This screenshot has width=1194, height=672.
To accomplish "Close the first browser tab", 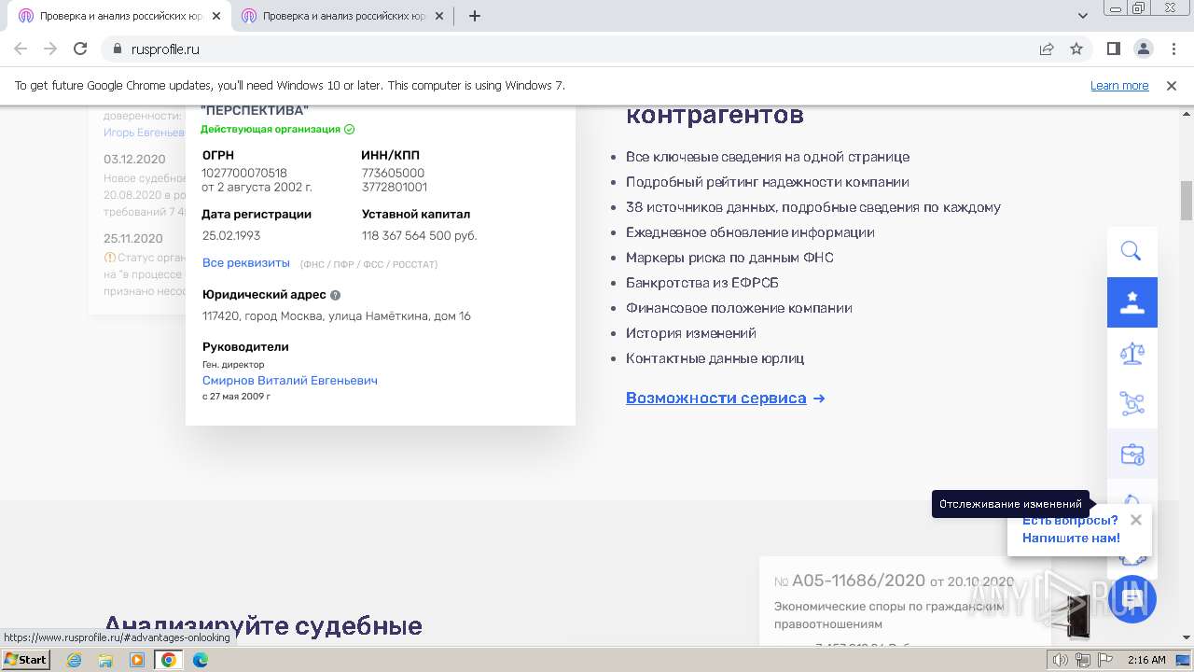I will coord(216,16).
